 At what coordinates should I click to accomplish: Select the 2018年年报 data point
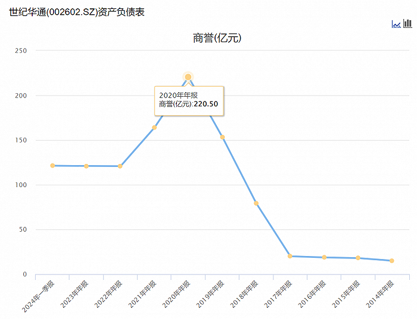(256, 203)
